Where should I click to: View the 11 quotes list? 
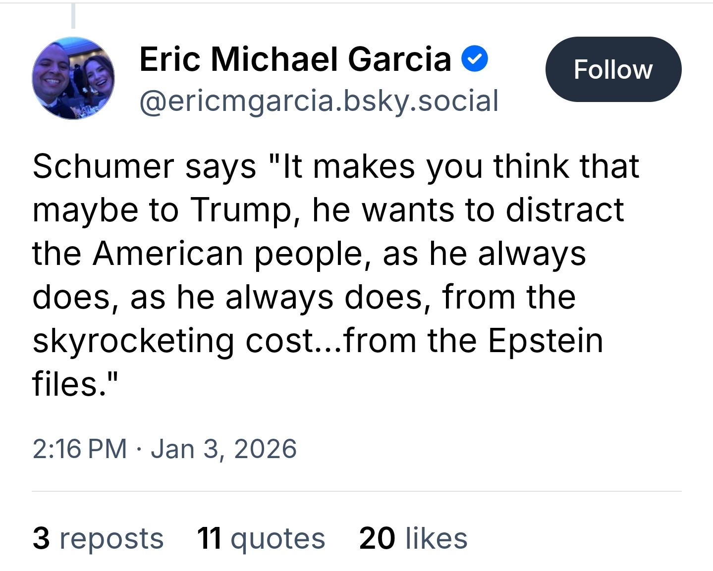(261, 538)
